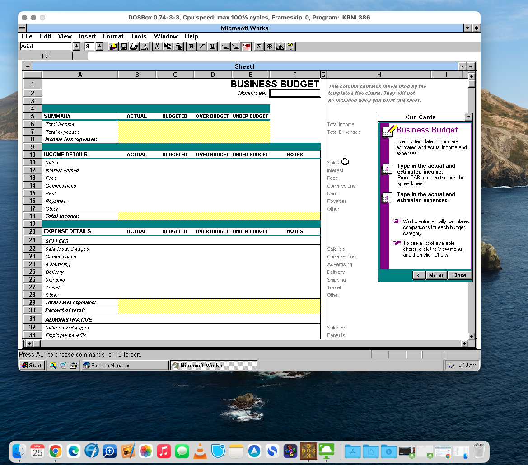Click the Sheet1 minimize arrow button
This screenshot has height=465, width=528.
462,66
